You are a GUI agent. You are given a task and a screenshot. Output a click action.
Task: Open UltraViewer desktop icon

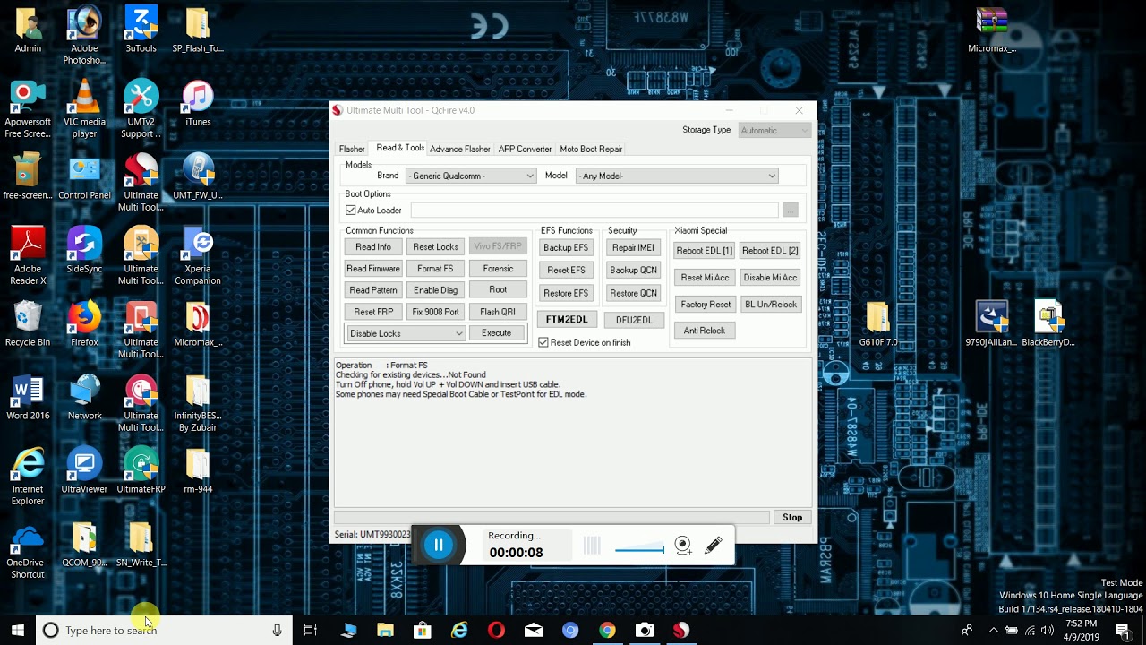[84, 470]
